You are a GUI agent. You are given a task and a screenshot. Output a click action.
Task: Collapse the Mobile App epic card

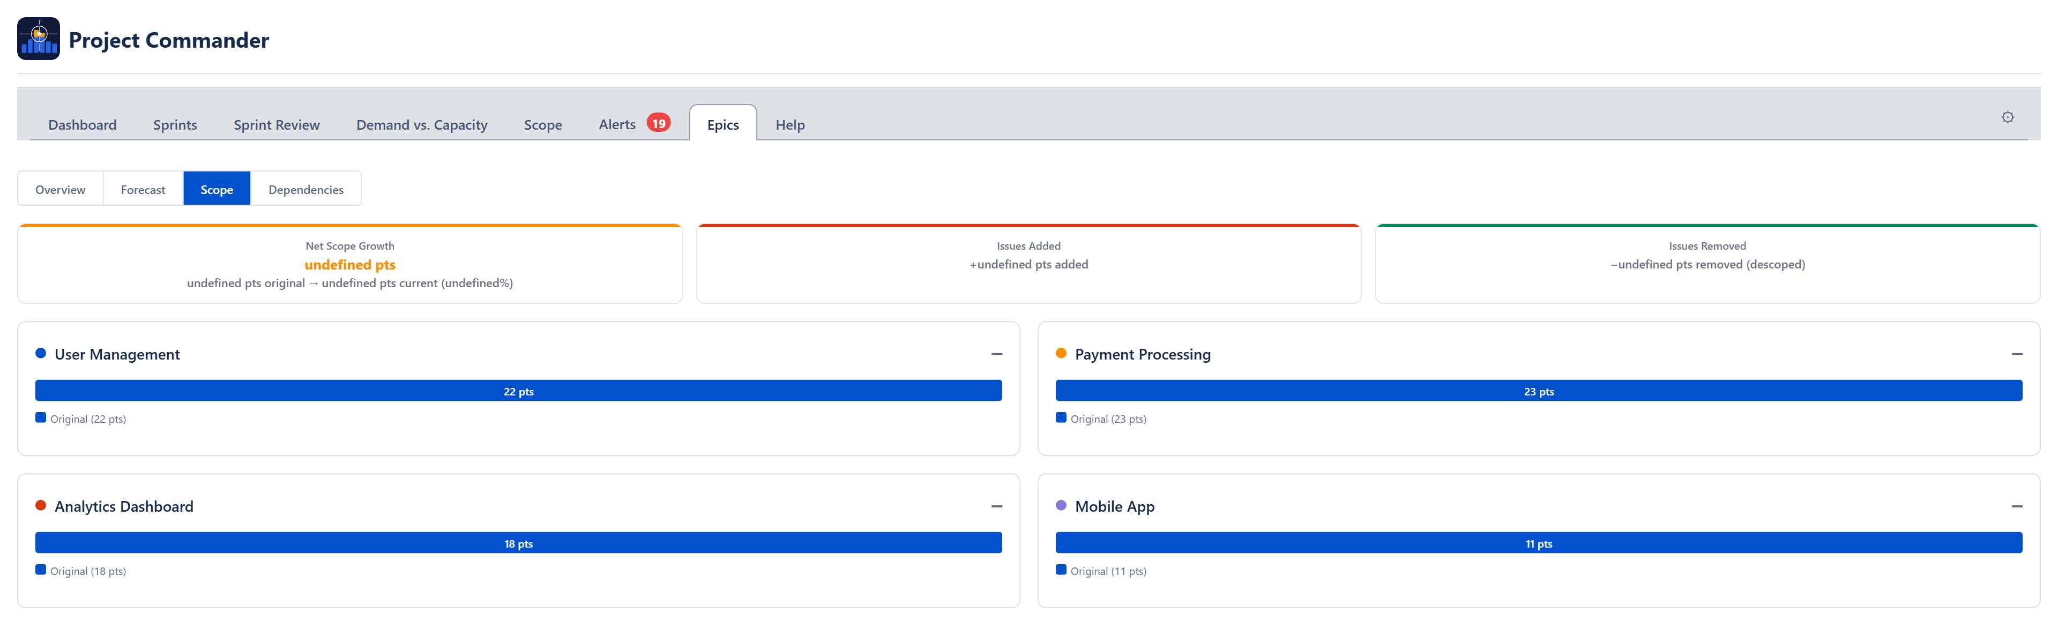point(2016,506)
